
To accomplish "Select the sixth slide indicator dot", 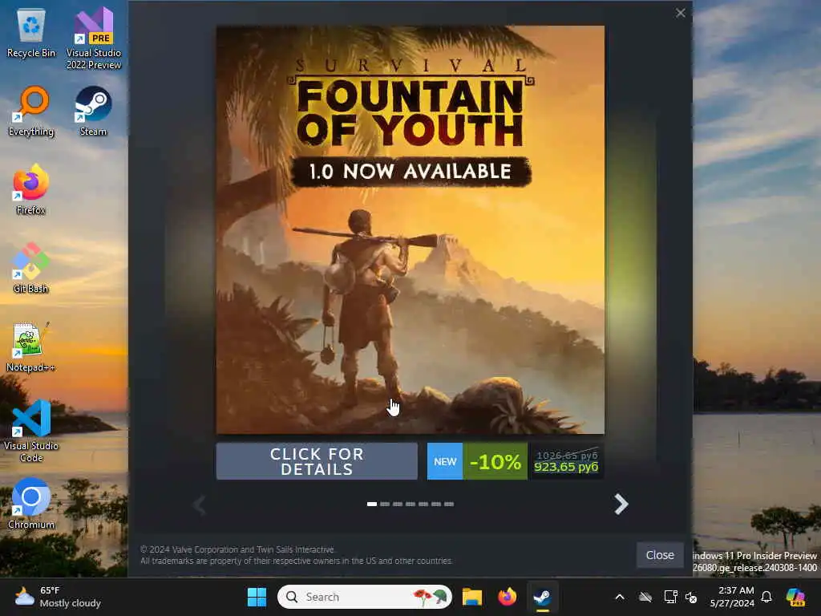I will pos(436,504).
